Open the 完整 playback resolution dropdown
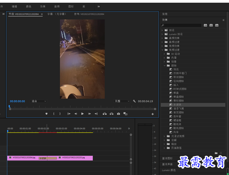The width and height of the screenshot is (229, 175). 122,101
